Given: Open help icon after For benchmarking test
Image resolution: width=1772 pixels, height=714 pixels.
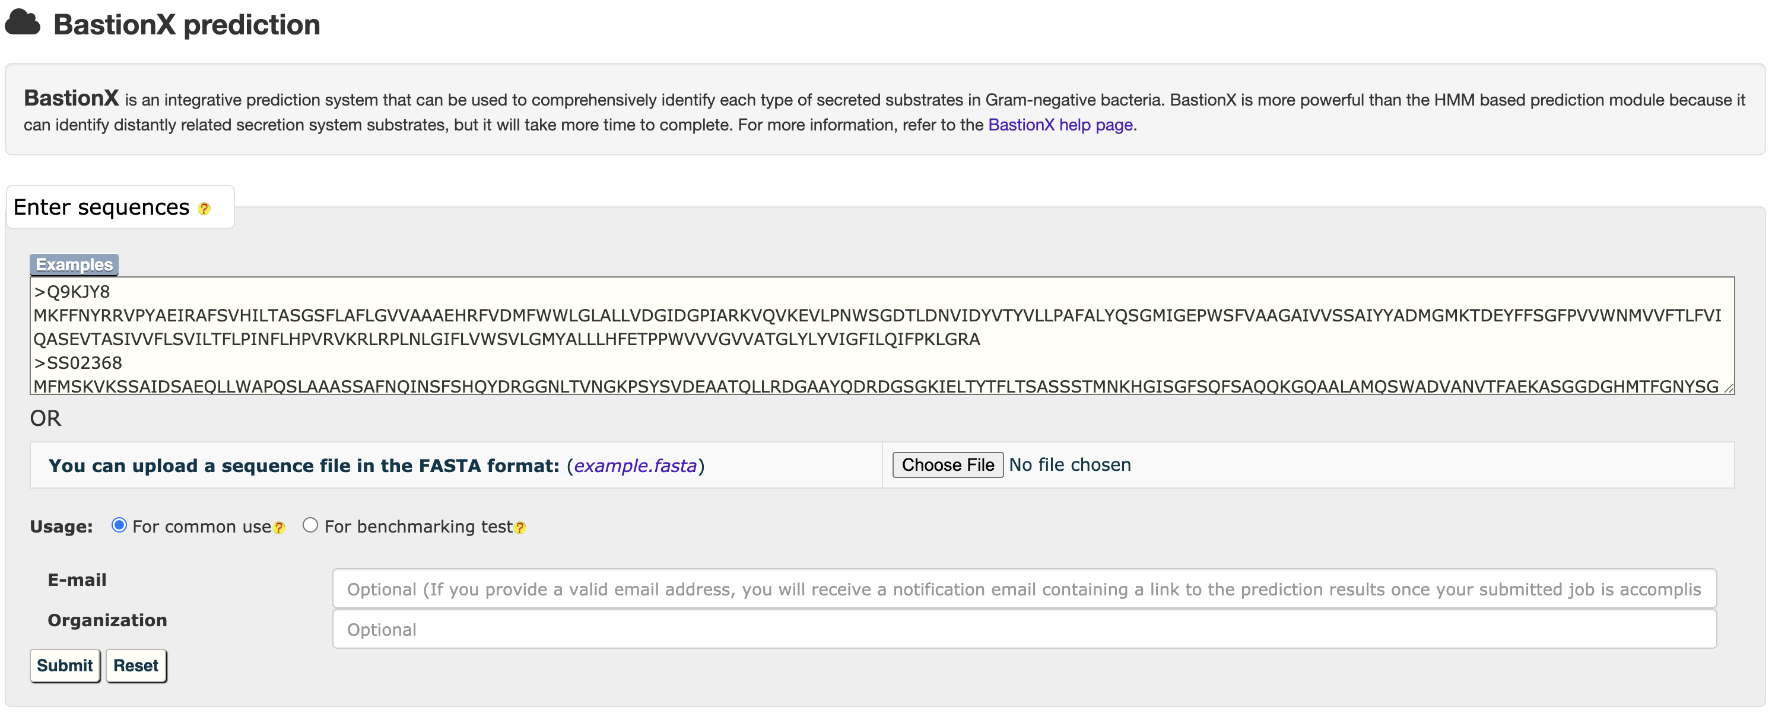Looking at the screenshot, I should 520,528.
